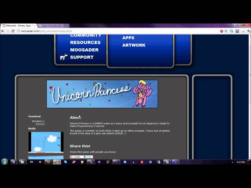Open the second partially visible Media thumbnail

(x=46, y=157)
